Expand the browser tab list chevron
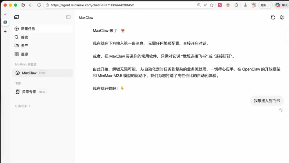This screenshot has width=289, height=163. pos(5,14)
